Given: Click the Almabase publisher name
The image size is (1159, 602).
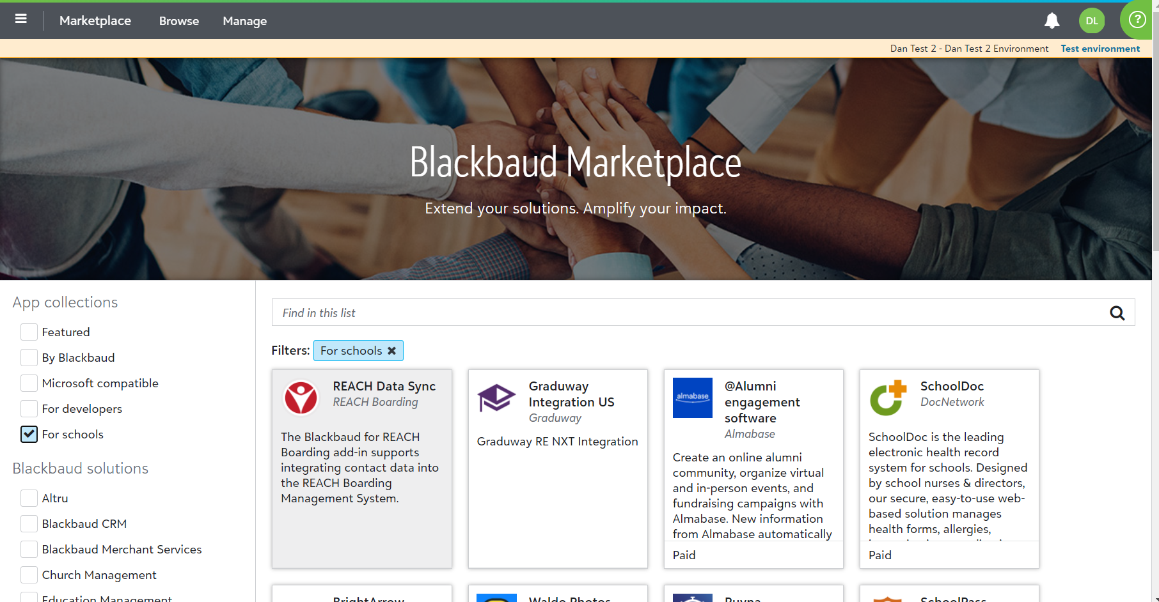Looking at the screenshot, I should pos(750,434).
